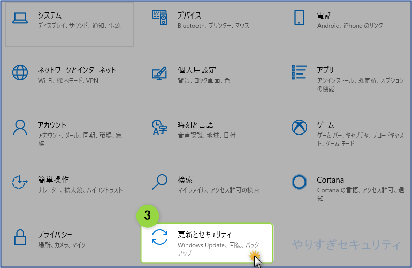Click the 音声認識、地域、日付 description
This screenshot has height=268, width=412.
[x=207, y=136]
